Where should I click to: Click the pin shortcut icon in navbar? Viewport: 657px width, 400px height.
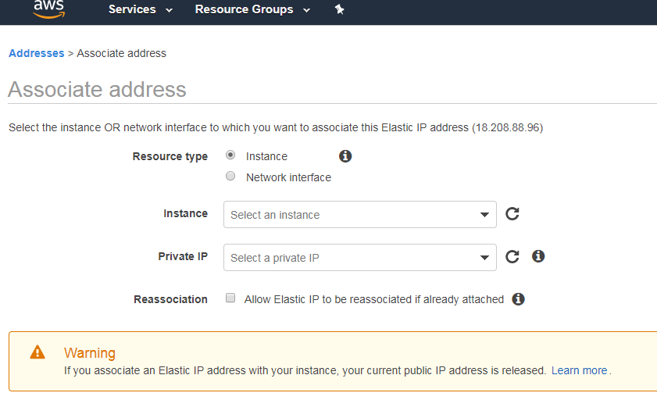(x=339, y=9)
